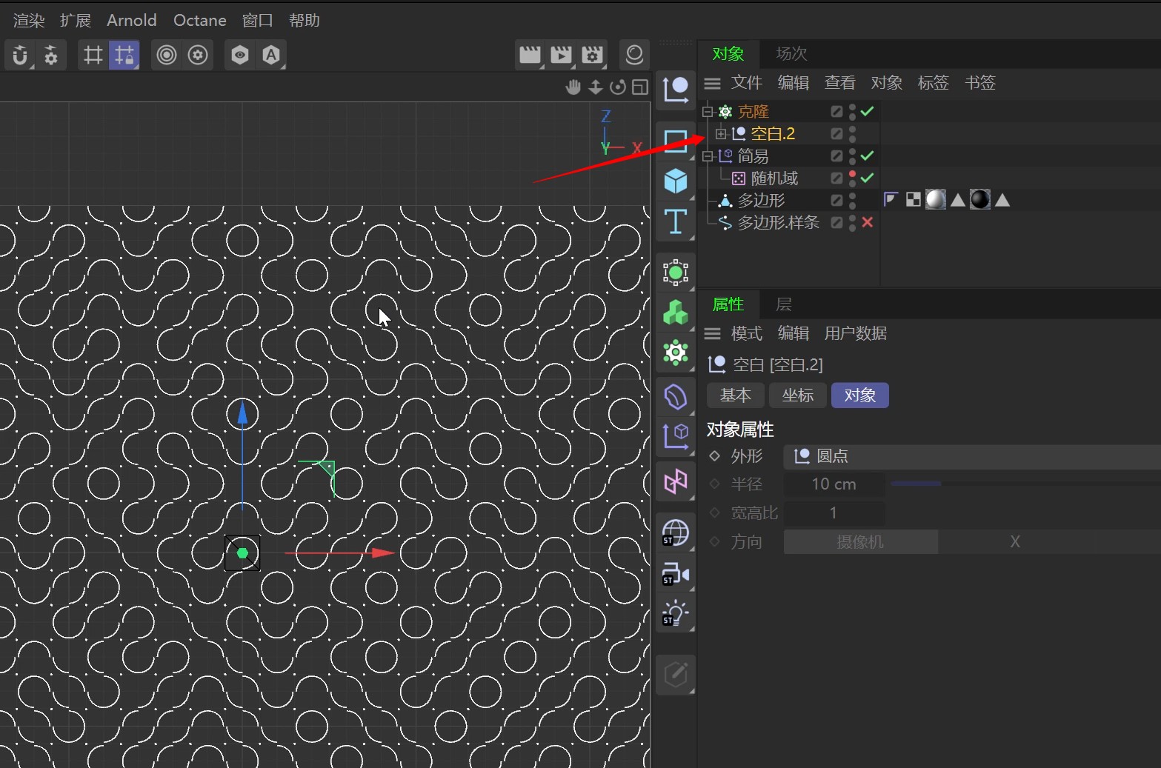Image resolution: width=1161 pixels, height=768 pixels.
Task: Render the active view with the clapperboard icon
Action: pos(530,55)
